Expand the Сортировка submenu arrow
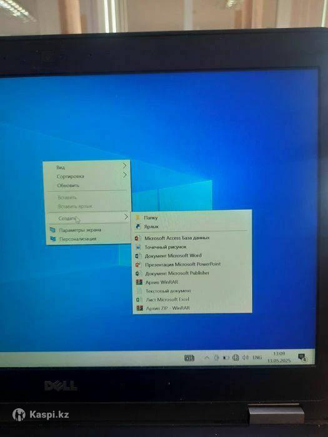The width and height of the screenshot is (328, 437). click(x=125, y=175)
